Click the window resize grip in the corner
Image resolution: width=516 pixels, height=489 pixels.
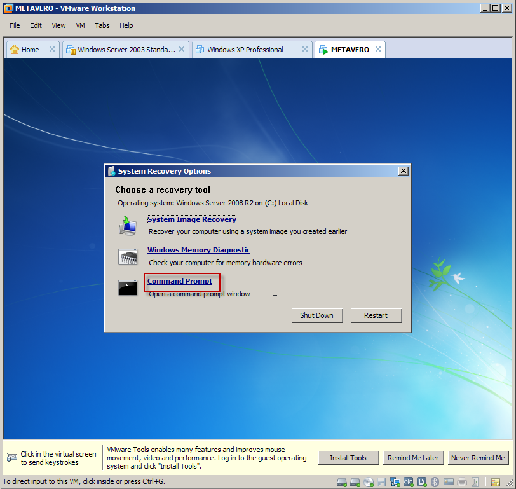[x=508, y=483]
